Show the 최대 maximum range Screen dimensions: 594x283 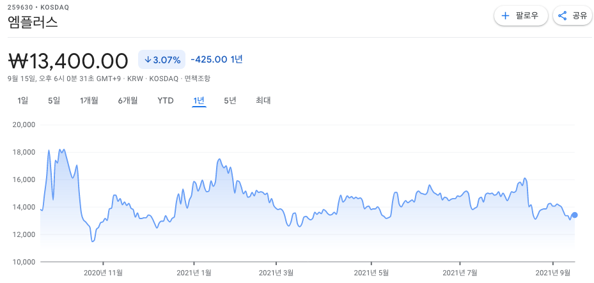(x=263, y=101)
